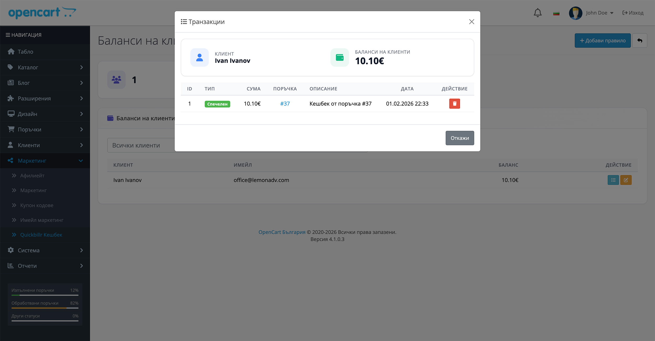Open order link #37
Viewport: 655px width, 341px height.
(285, 104)
